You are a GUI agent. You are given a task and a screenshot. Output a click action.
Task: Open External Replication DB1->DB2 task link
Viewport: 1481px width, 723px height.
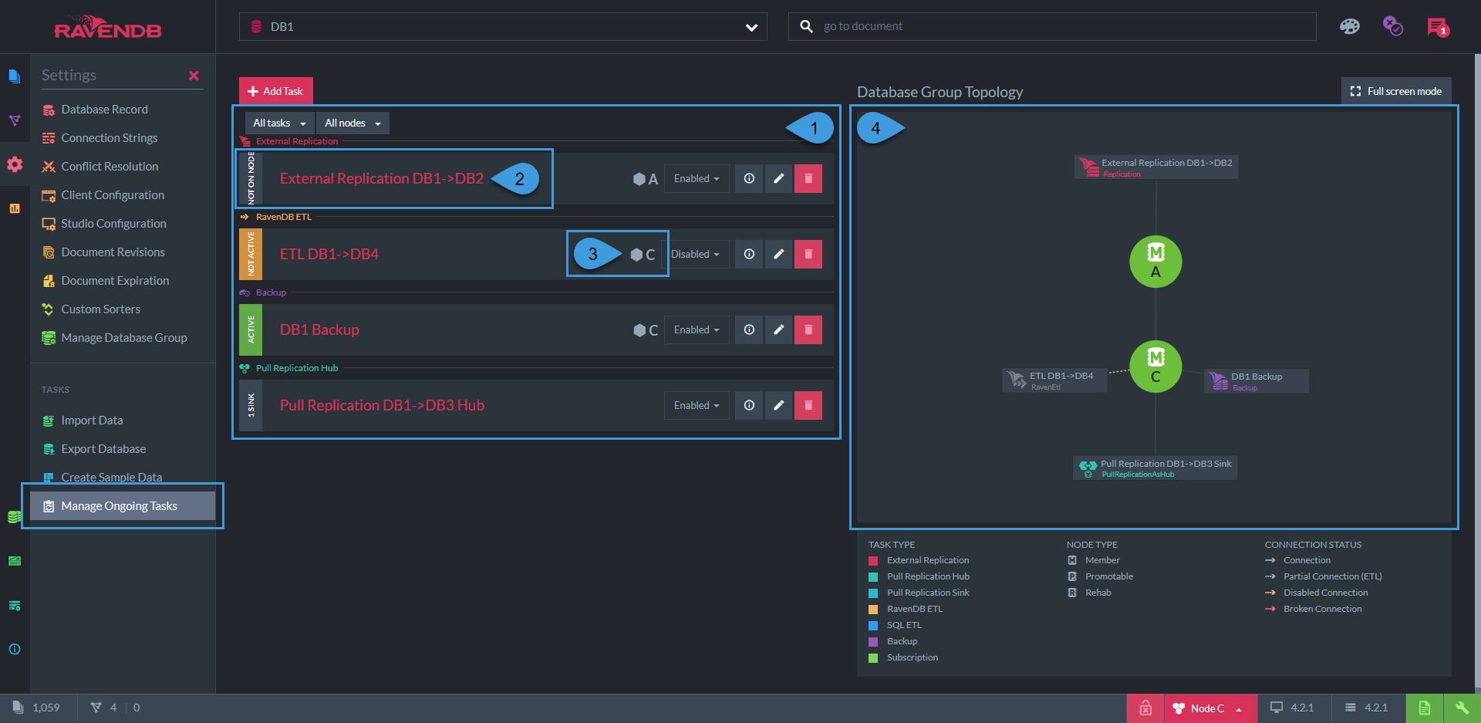tap(382, 178)
